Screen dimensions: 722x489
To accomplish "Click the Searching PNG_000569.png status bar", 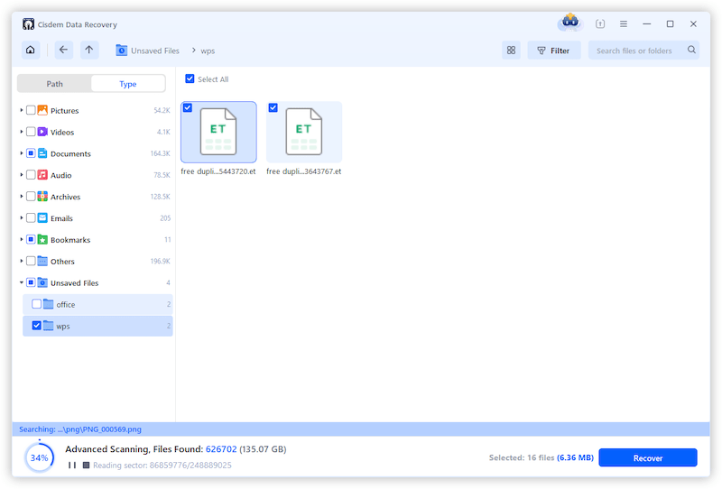I will pyautogui.click(x=360, y=429).
